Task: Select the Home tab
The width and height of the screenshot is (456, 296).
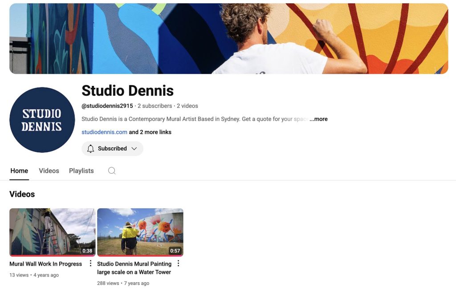Action: 19,170
